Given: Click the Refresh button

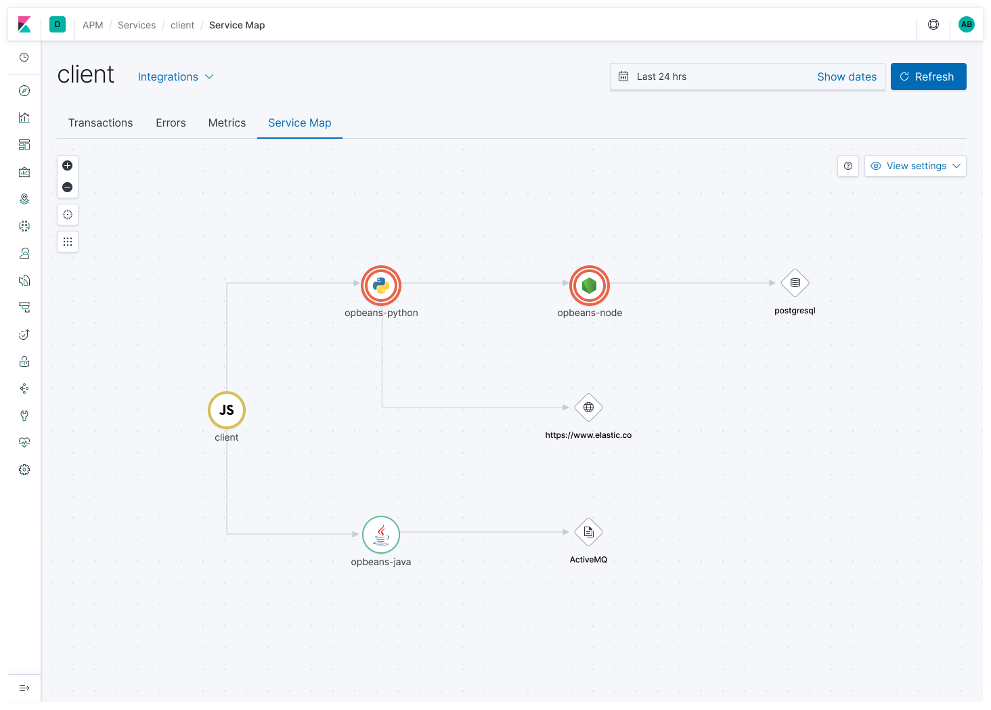Looking at the screenshot, I should click(928, 76).
